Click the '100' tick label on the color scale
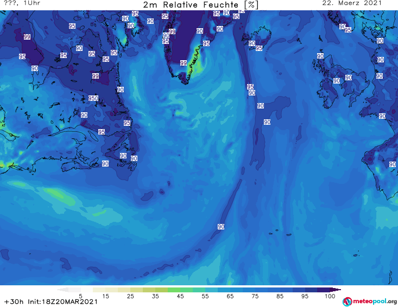398x307 pixels. click(330, 296)
